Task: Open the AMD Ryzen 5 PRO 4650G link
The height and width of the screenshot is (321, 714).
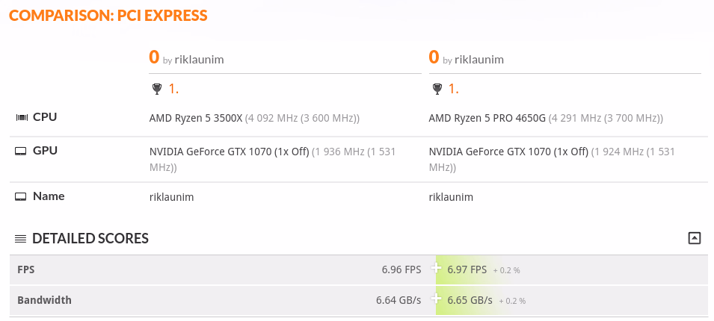Action: click(487, 118)
